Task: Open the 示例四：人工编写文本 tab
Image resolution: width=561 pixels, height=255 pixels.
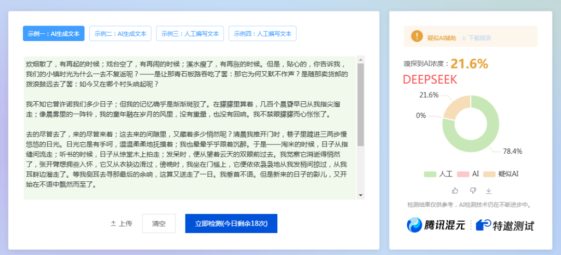Action: pyautogui.click(x=263, y=34)
